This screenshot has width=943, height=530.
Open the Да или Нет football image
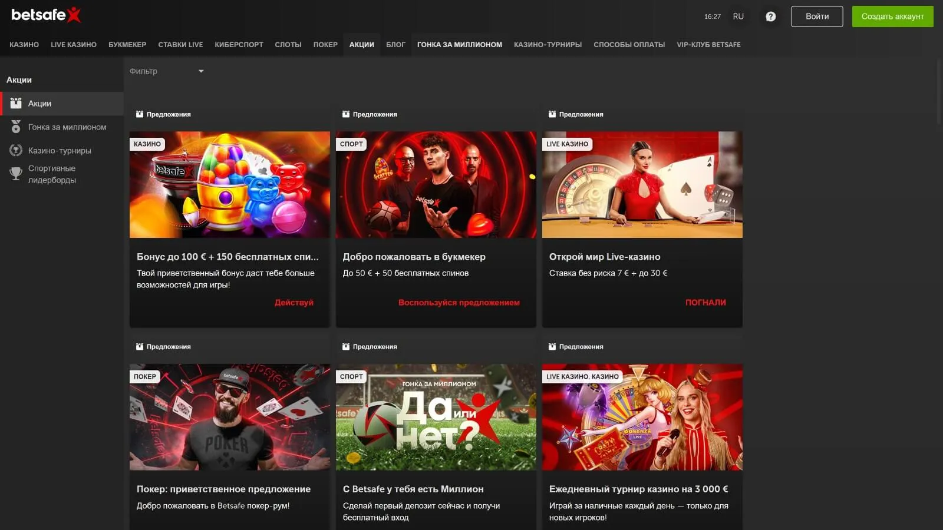(436, 417)
